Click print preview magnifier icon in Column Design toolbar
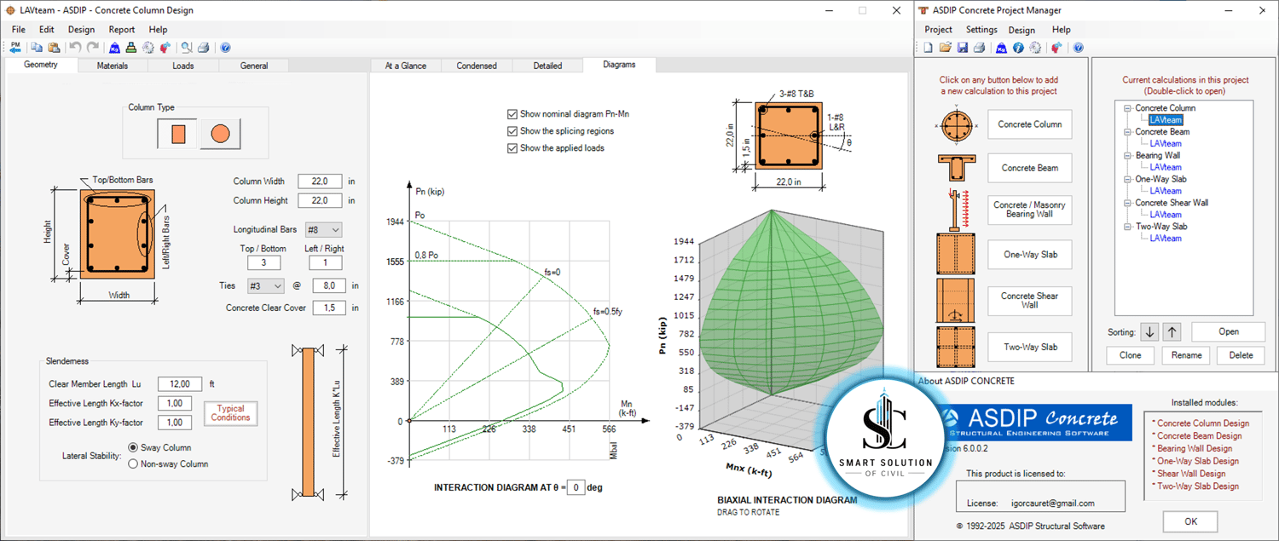 tap(187, 48)
